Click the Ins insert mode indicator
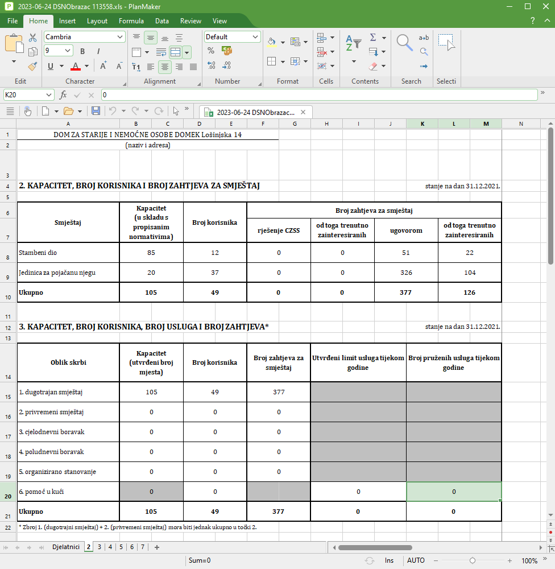The image size is (555, 569). pos(389,560)
